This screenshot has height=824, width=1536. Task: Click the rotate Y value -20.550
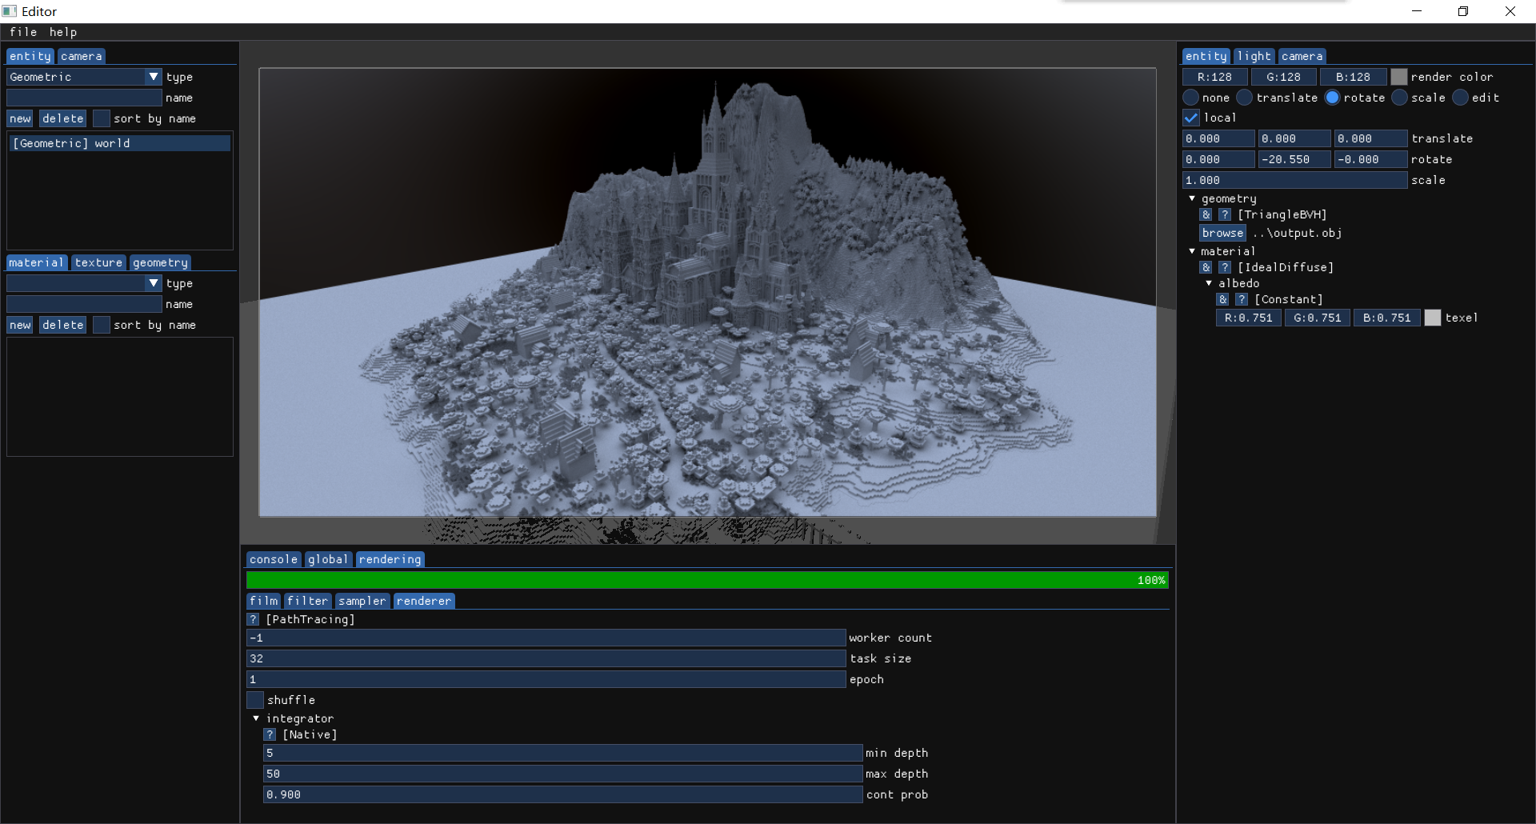[x=1294, y=159]
